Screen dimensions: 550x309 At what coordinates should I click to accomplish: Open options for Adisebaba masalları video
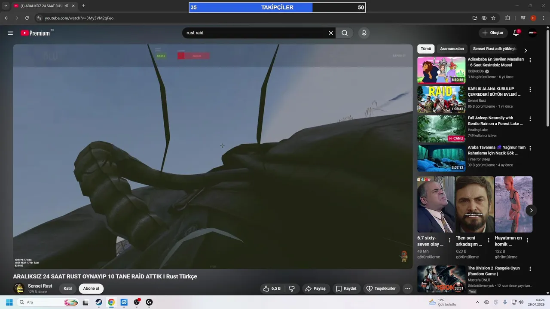(x=530, y=61)
